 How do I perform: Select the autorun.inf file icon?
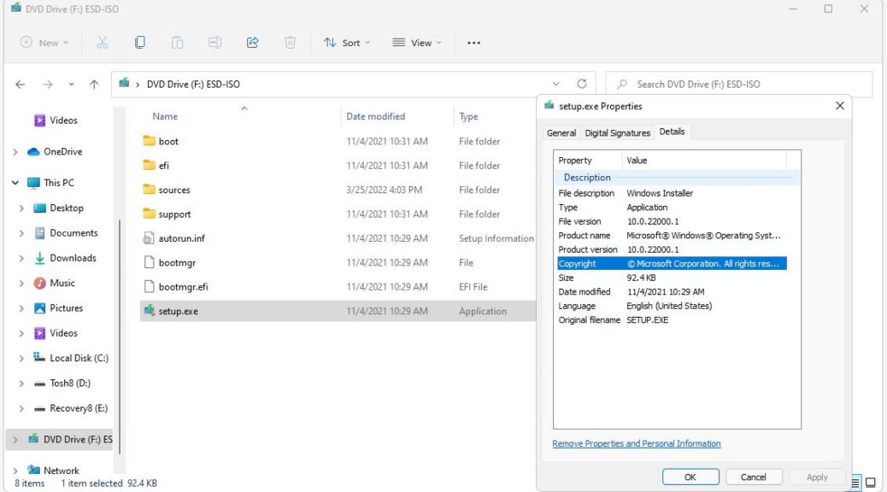tap(149, 238)
